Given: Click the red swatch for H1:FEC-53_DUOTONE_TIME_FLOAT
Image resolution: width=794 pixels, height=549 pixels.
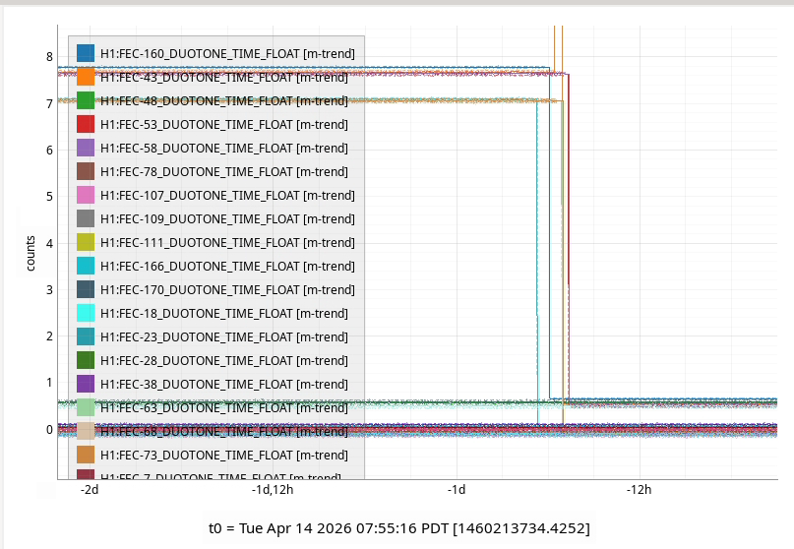Looking at the screenshot, I should pyautogui.click(x=86, y=124).
